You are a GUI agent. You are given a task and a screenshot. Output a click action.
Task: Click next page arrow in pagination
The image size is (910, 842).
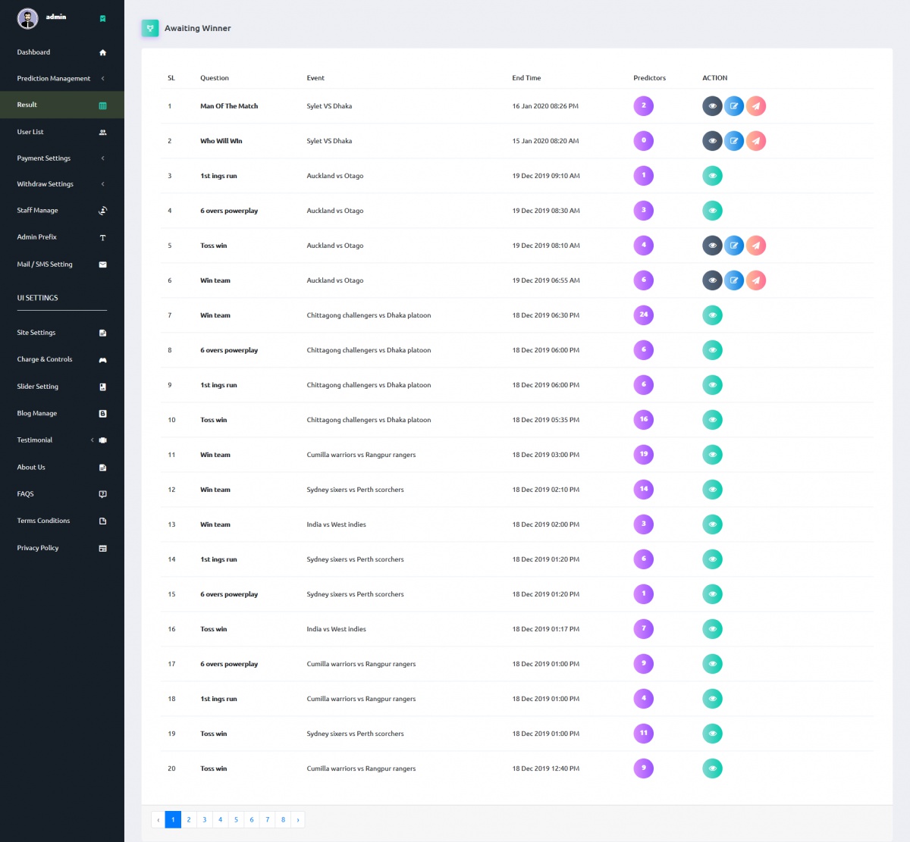click(298, 819)
